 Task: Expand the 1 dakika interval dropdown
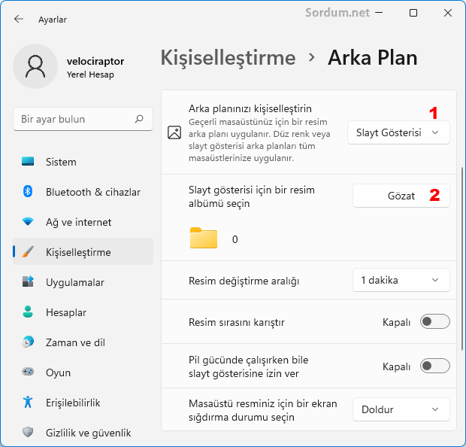coord(401,280)
